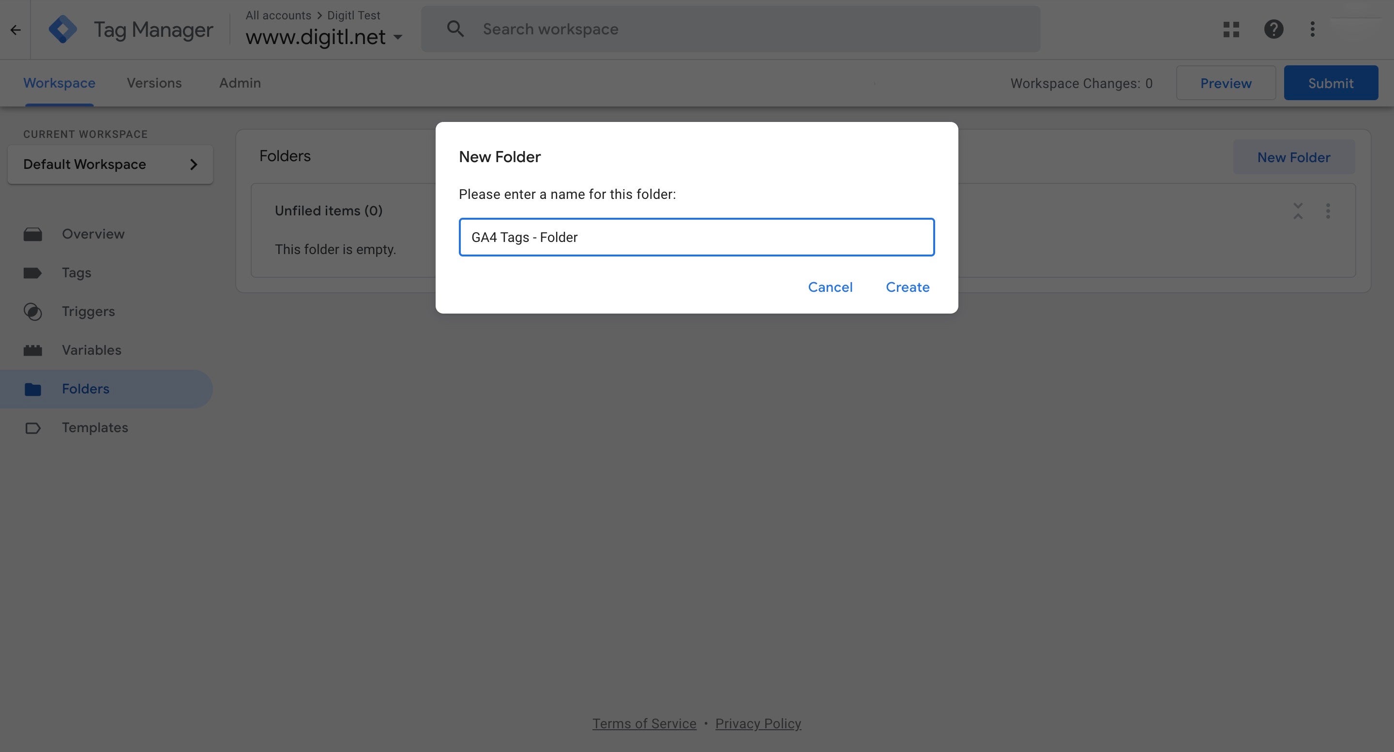Click the Submit button

tap(1330, 83)
